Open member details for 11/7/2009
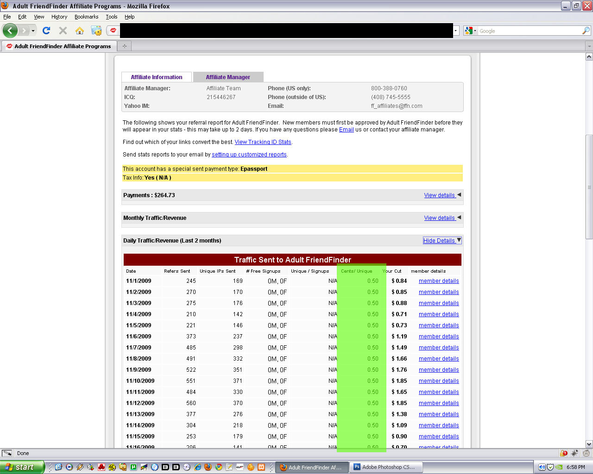593x474 pixels. point(439,348)
